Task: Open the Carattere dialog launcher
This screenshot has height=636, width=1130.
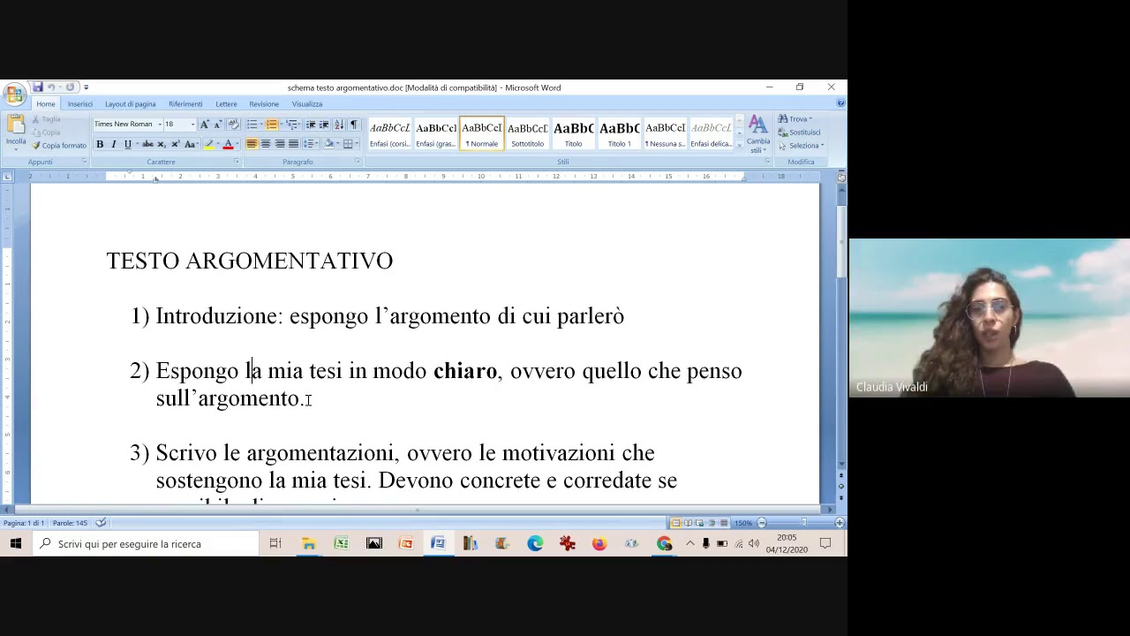Action: [x=237, y=162]
